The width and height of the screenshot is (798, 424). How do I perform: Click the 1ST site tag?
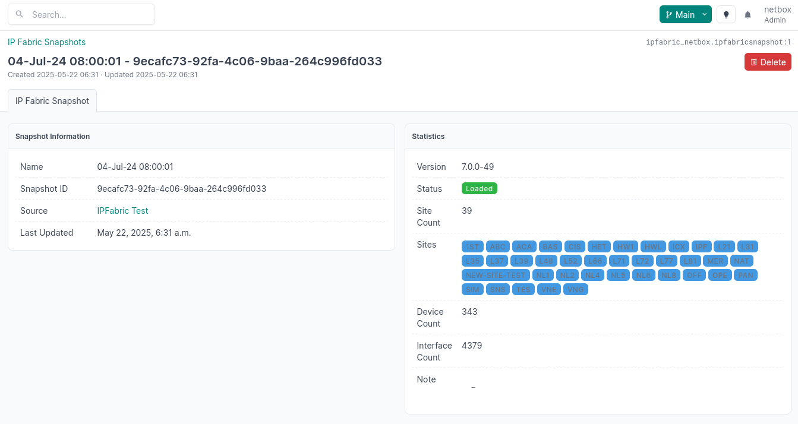472,247
